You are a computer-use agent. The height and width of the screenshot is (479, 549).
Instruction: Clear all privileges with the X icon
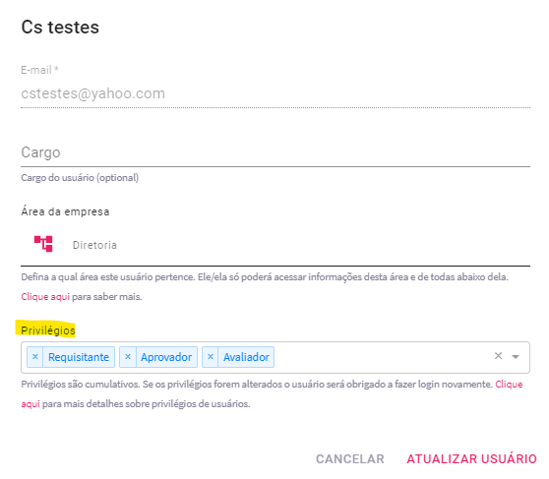pyautogui.click(x=498, y=356)
